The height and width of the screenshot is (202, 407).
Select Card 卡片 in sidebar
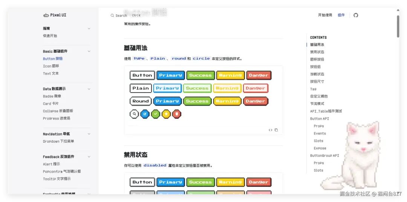tap(51, 103)
